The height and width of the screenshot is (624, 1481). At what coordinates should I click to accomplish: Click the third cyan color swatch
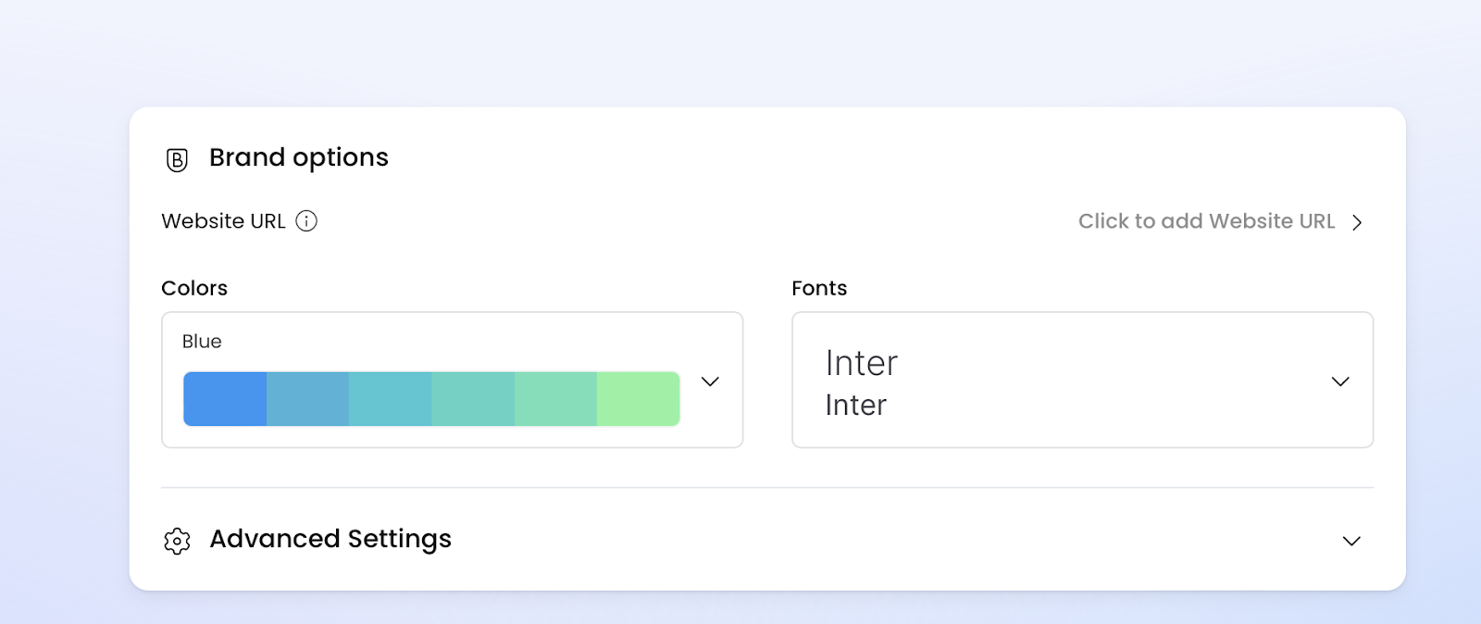pyautogui.click(x=390, y=399)
